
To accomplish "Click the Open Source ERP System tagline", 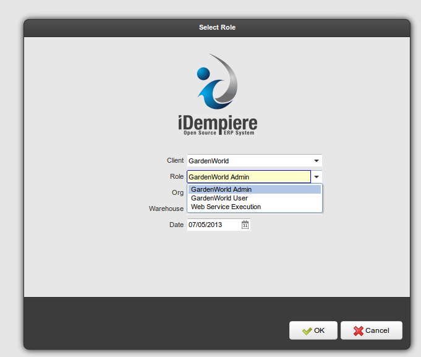I will tap(219, 132).
